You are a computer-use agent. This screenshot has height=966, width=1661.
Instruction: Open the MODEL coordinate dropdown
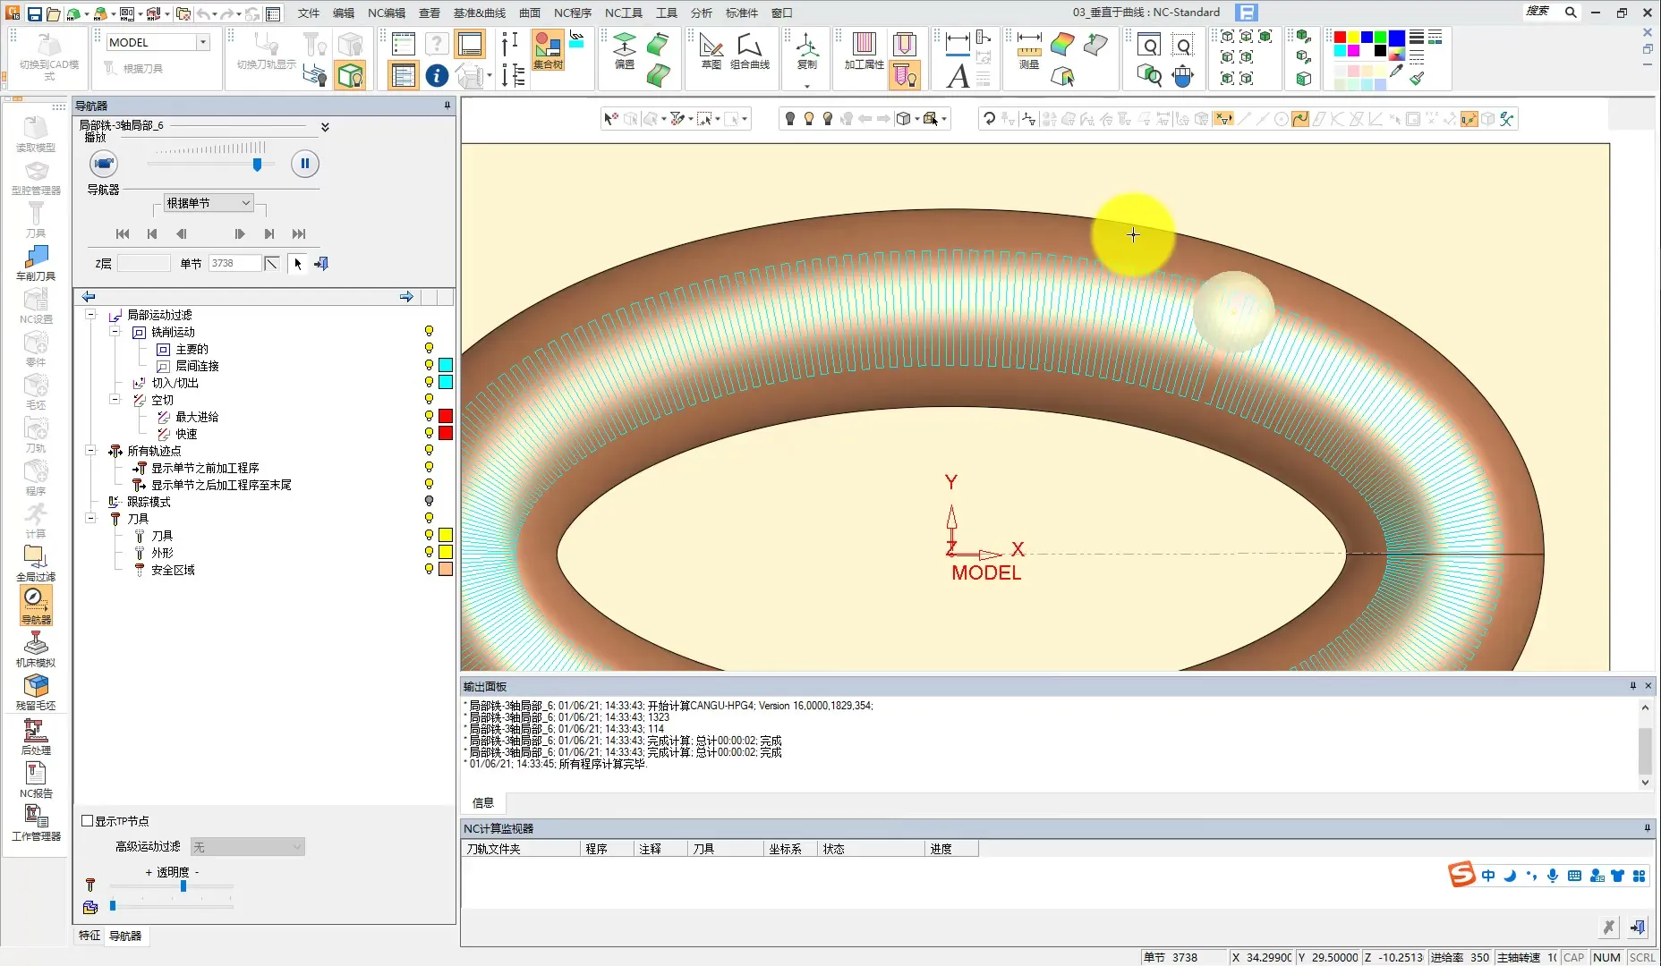[x=203, y=42]
